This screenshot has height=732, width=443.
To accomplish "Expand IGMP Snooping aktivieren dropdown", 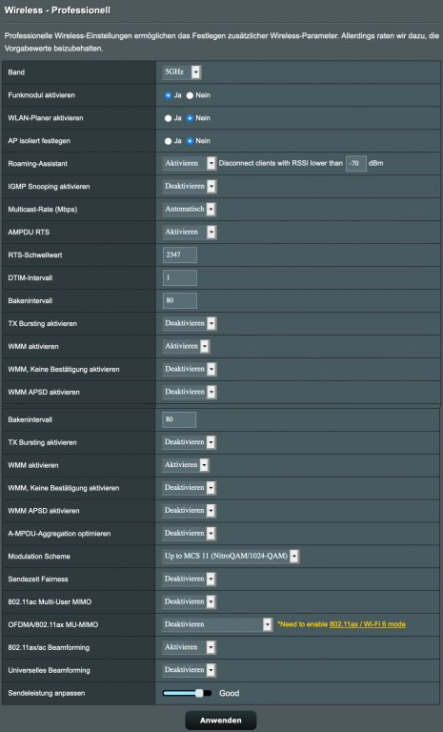I will pos(189,186).
